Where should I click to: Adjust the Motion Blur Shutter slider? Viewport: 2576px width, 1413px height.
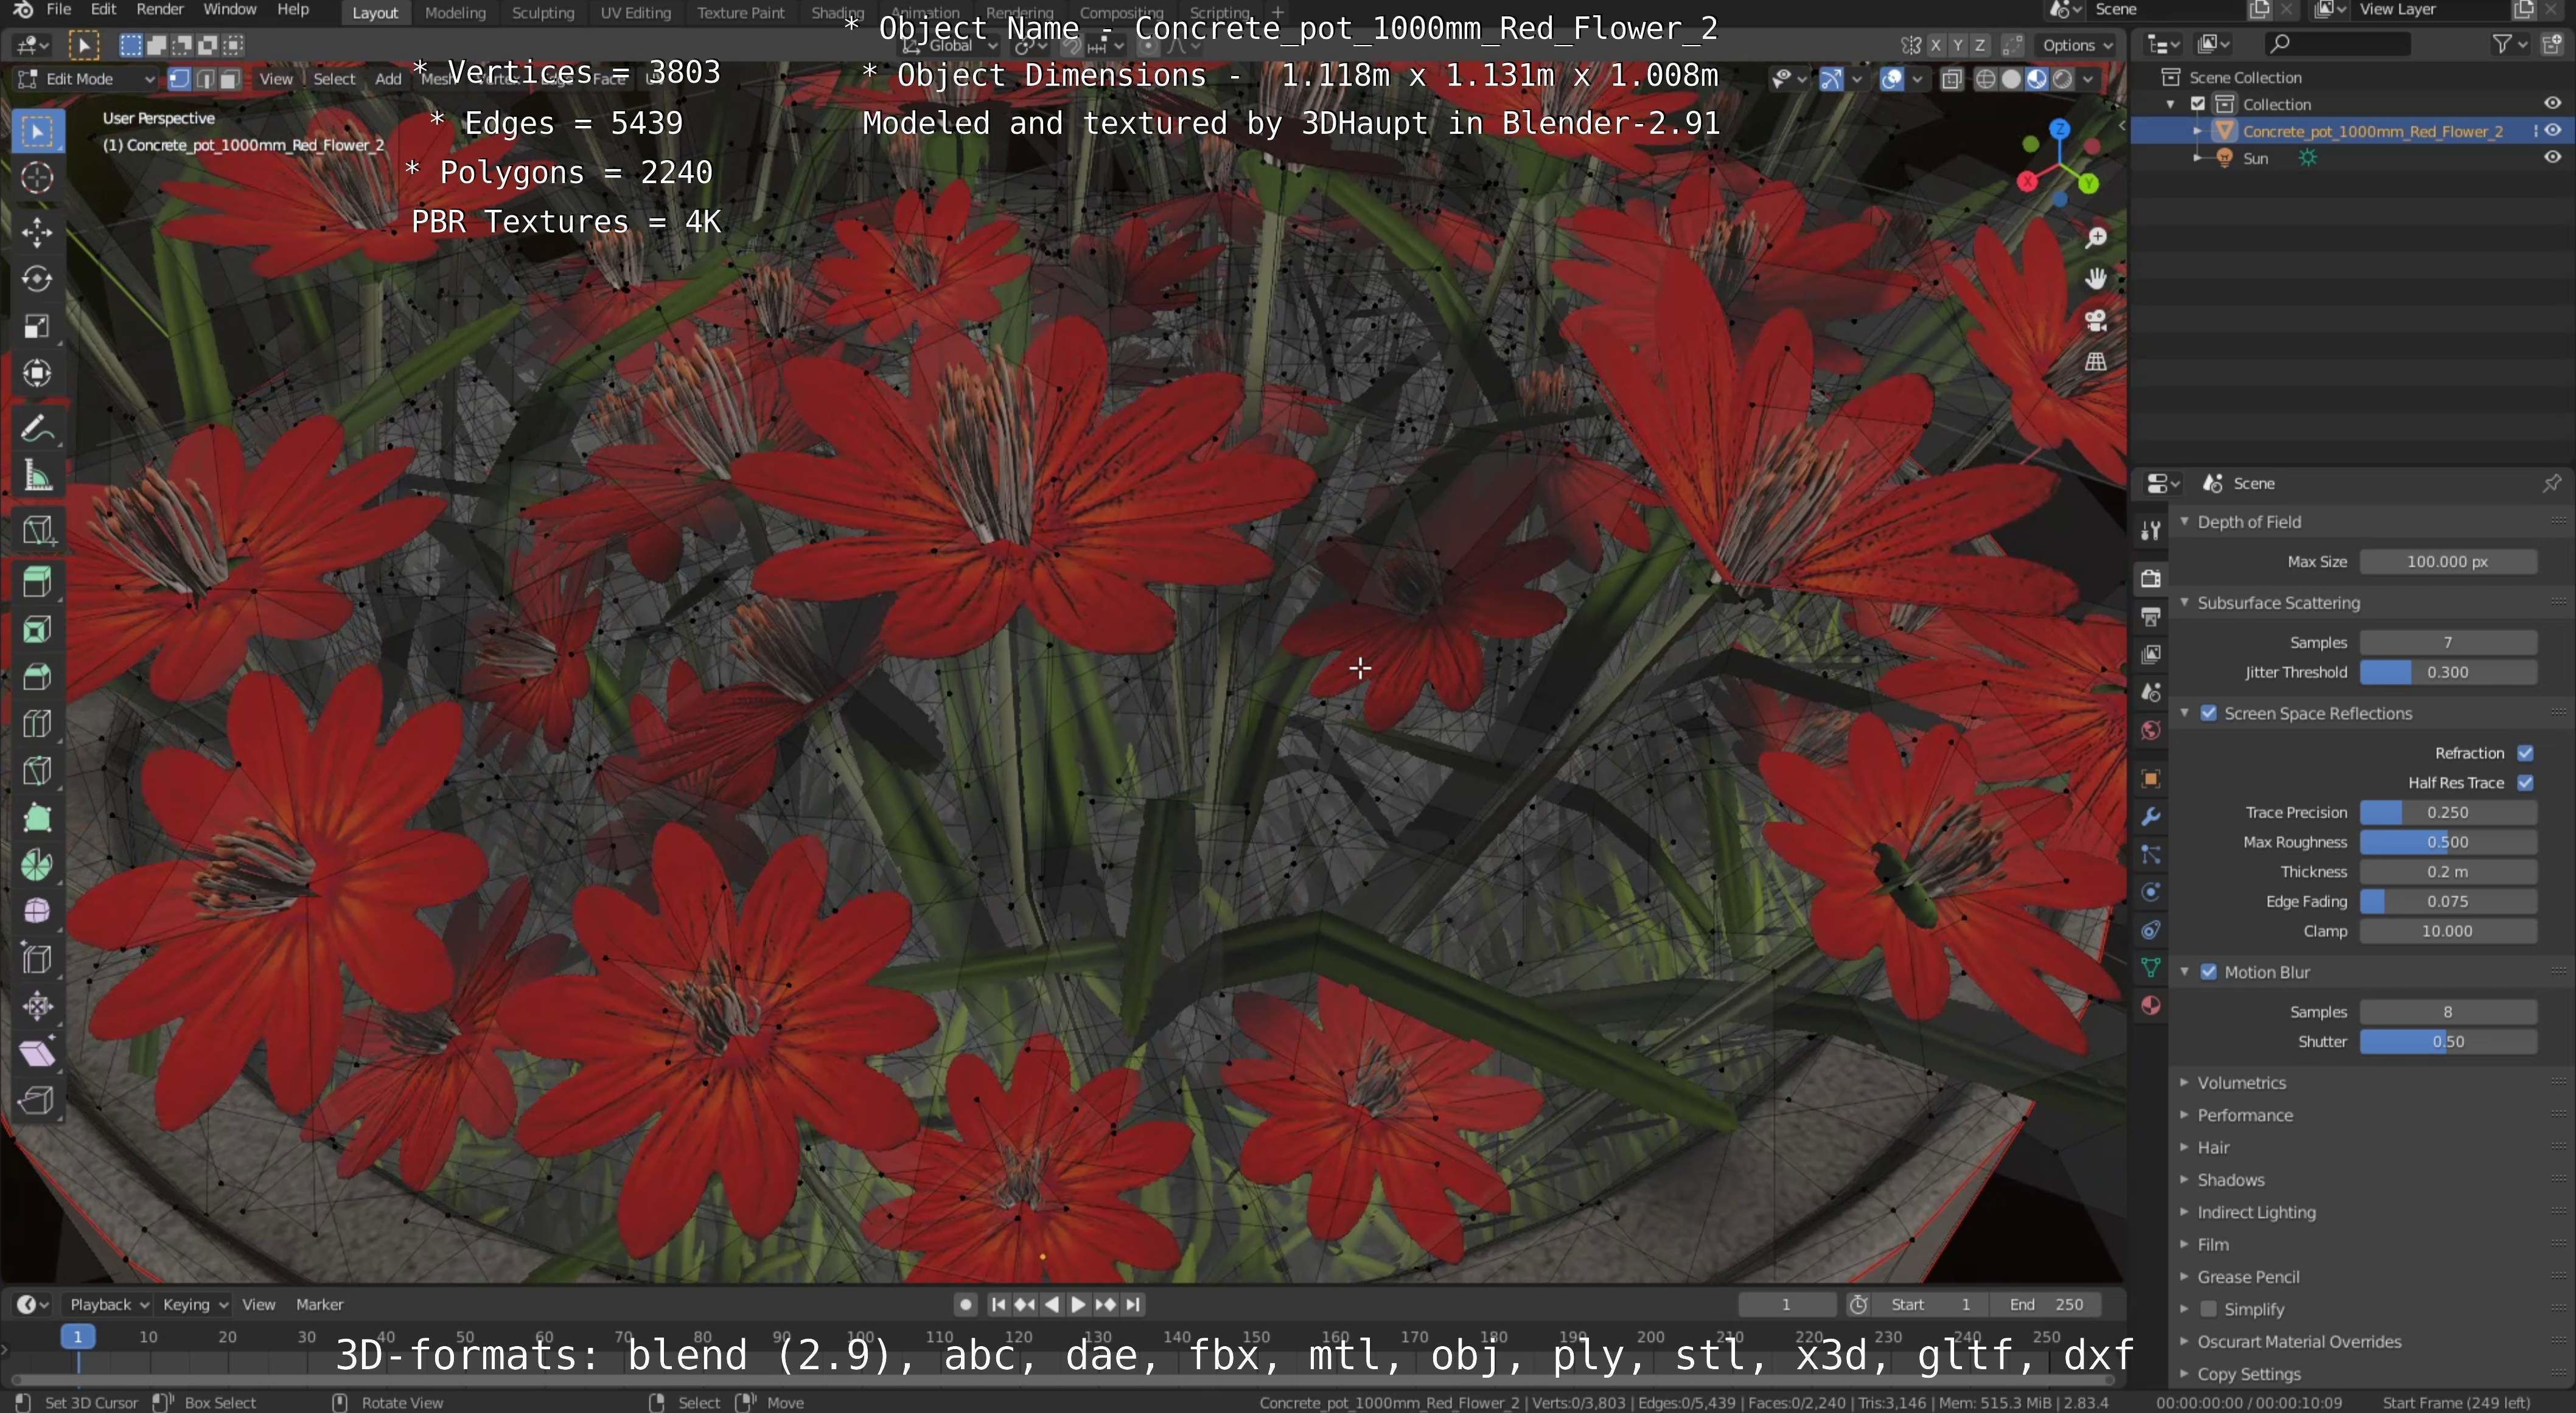(x=2448, y=1043)
